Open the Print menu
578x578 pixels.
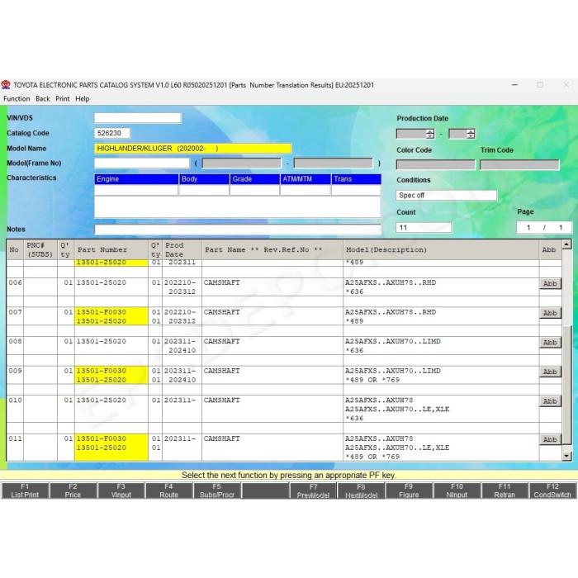[63, 99]
